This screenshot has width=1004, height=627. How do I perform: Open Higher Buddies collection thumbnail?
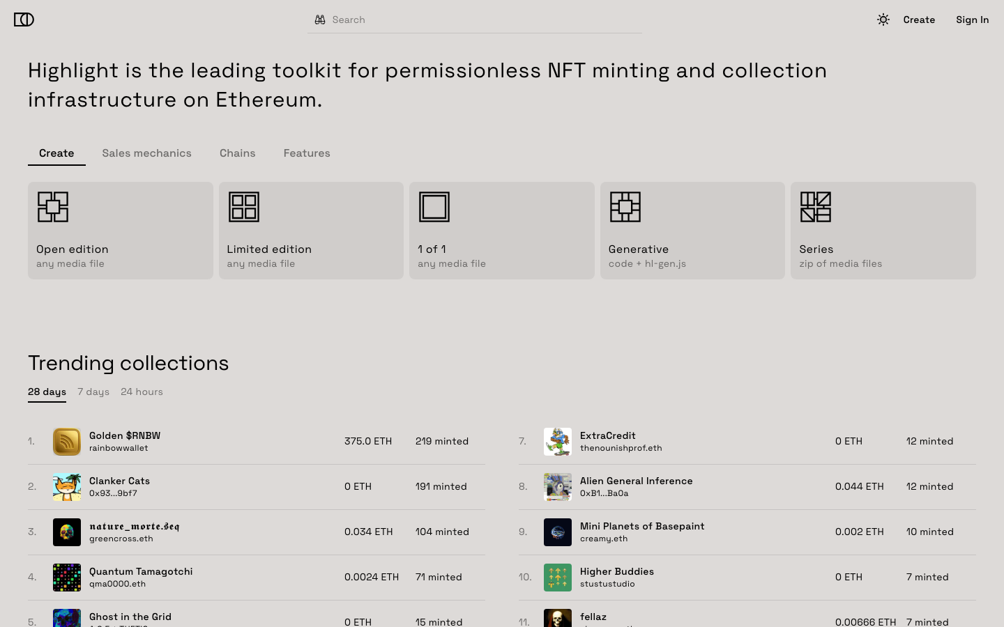click(558, 578)
